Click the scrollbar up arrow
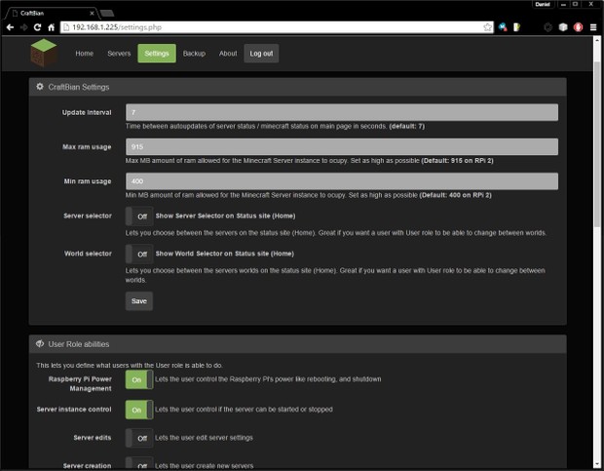Viewport: 604px width, 471px height. pos(596,40)
